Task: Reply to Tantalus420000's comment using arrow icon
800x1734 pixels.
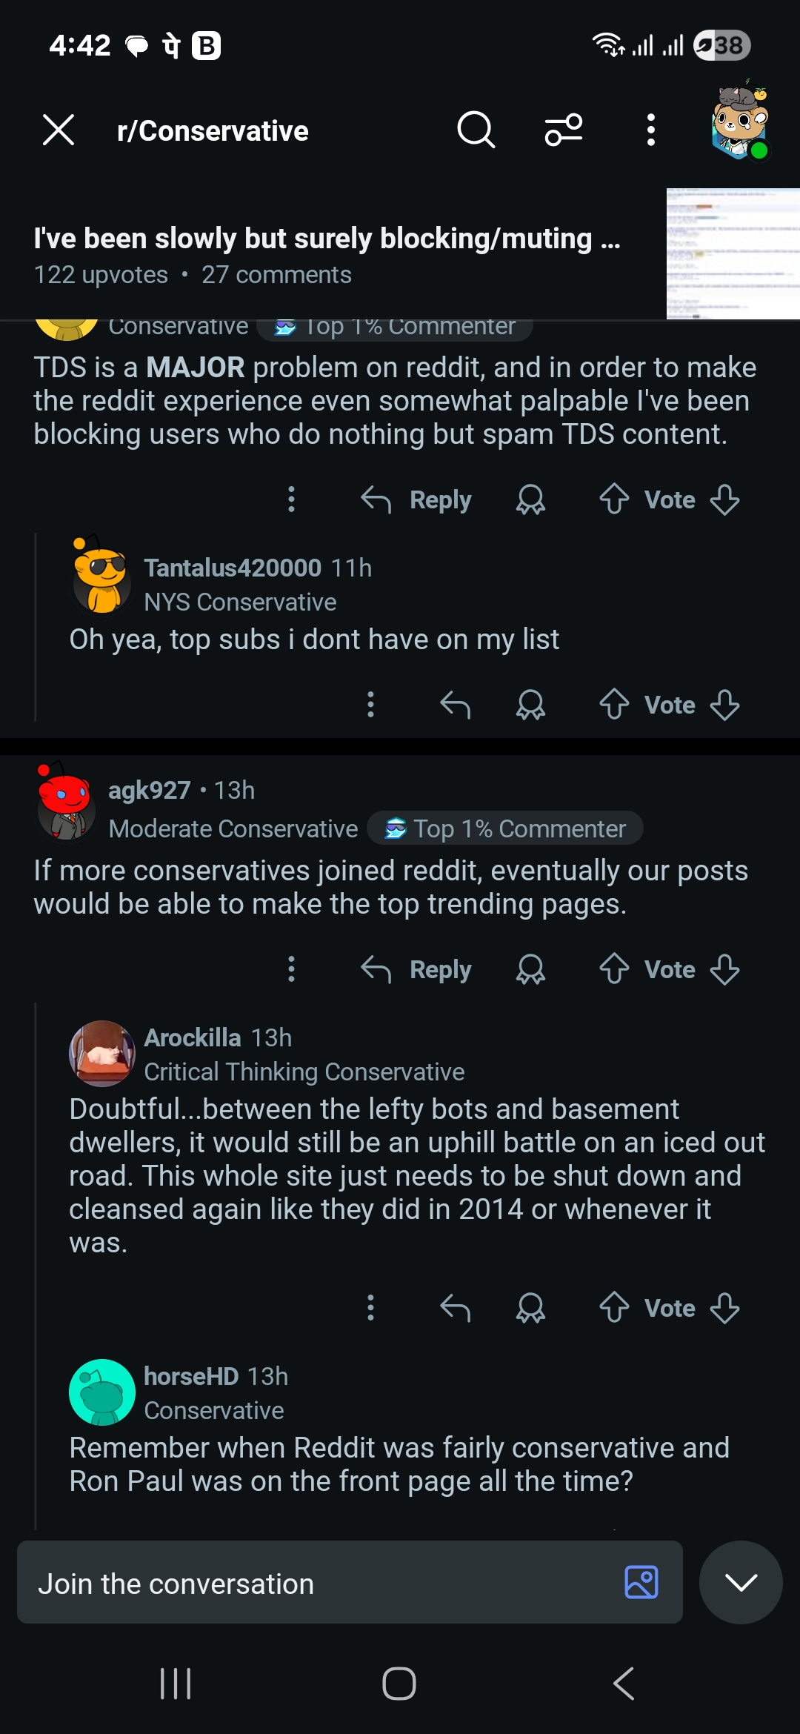Action: click(455, 705)
